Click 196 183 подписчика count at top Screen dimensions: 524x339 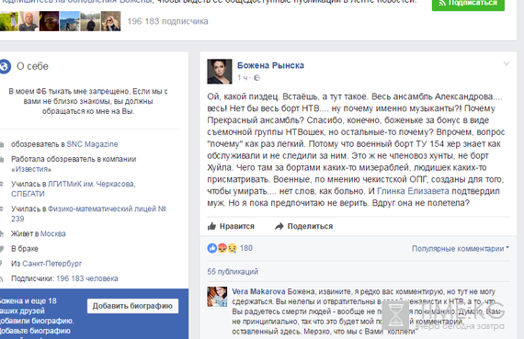167,21
